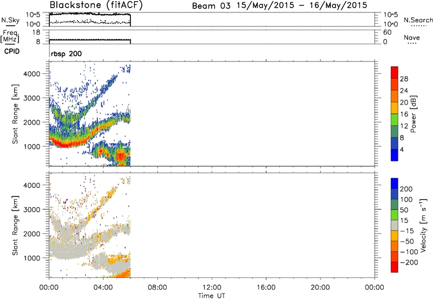Click the "Nave" legend label
433x299 pixels.
(x=411, y=37)
